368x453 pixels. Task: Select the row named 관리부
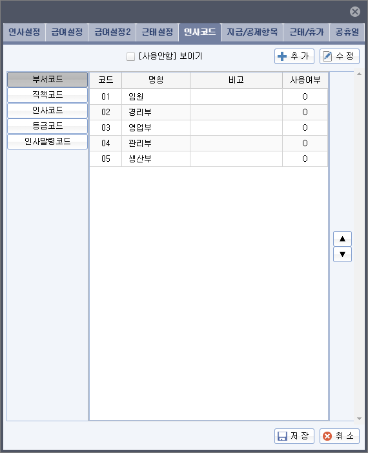point(209,143)
